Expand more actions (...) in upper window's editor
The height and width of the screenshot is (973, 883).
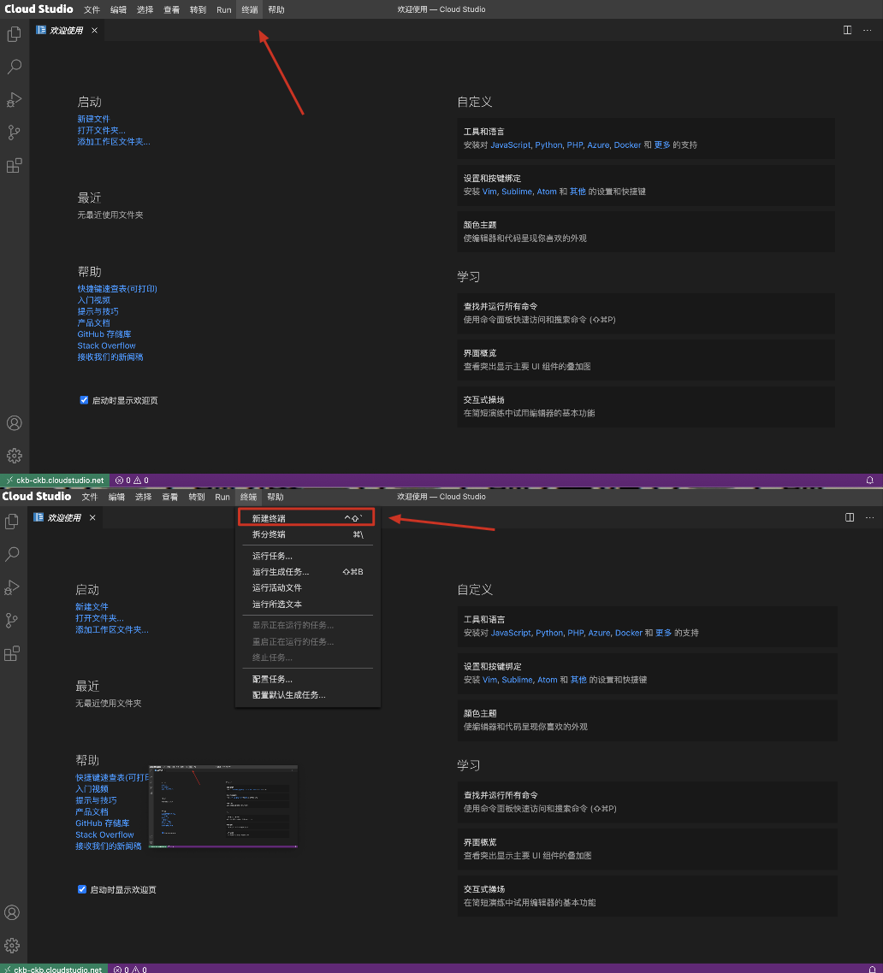click(x=868, y=30)
